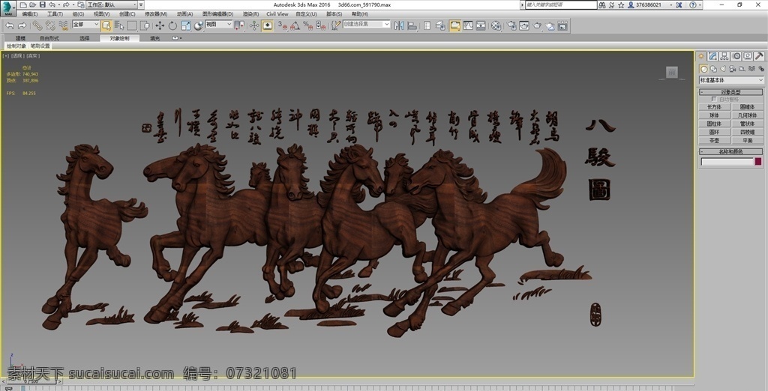Activate the Select and Move tool
Viewport: 768px width, 391px height.
(160, 25)
